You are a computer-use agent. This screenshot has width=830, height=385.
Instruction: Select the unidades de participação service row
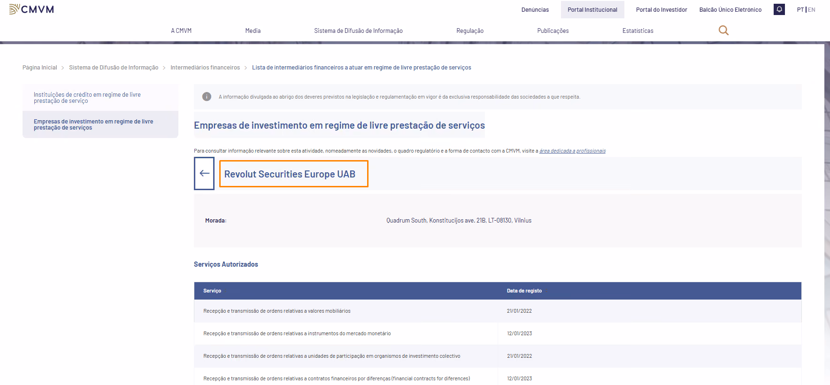(x=498, y=356)
